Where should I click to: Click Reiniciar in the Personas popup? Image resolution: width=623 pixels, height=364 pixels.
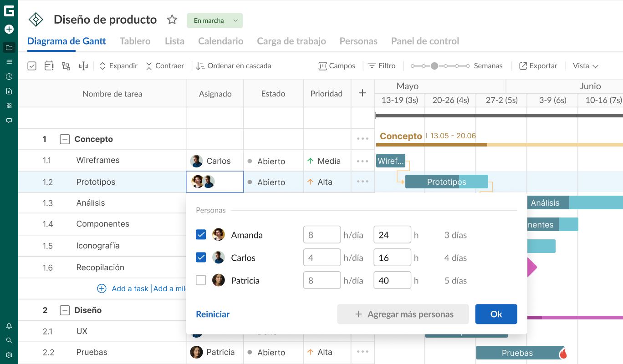point(212,314)
